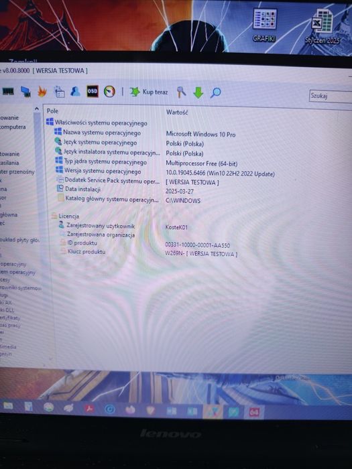The image size is (352, 469).
Task: Click the Multiprocessor Free (64-bit) value
Action: [201, 163]
